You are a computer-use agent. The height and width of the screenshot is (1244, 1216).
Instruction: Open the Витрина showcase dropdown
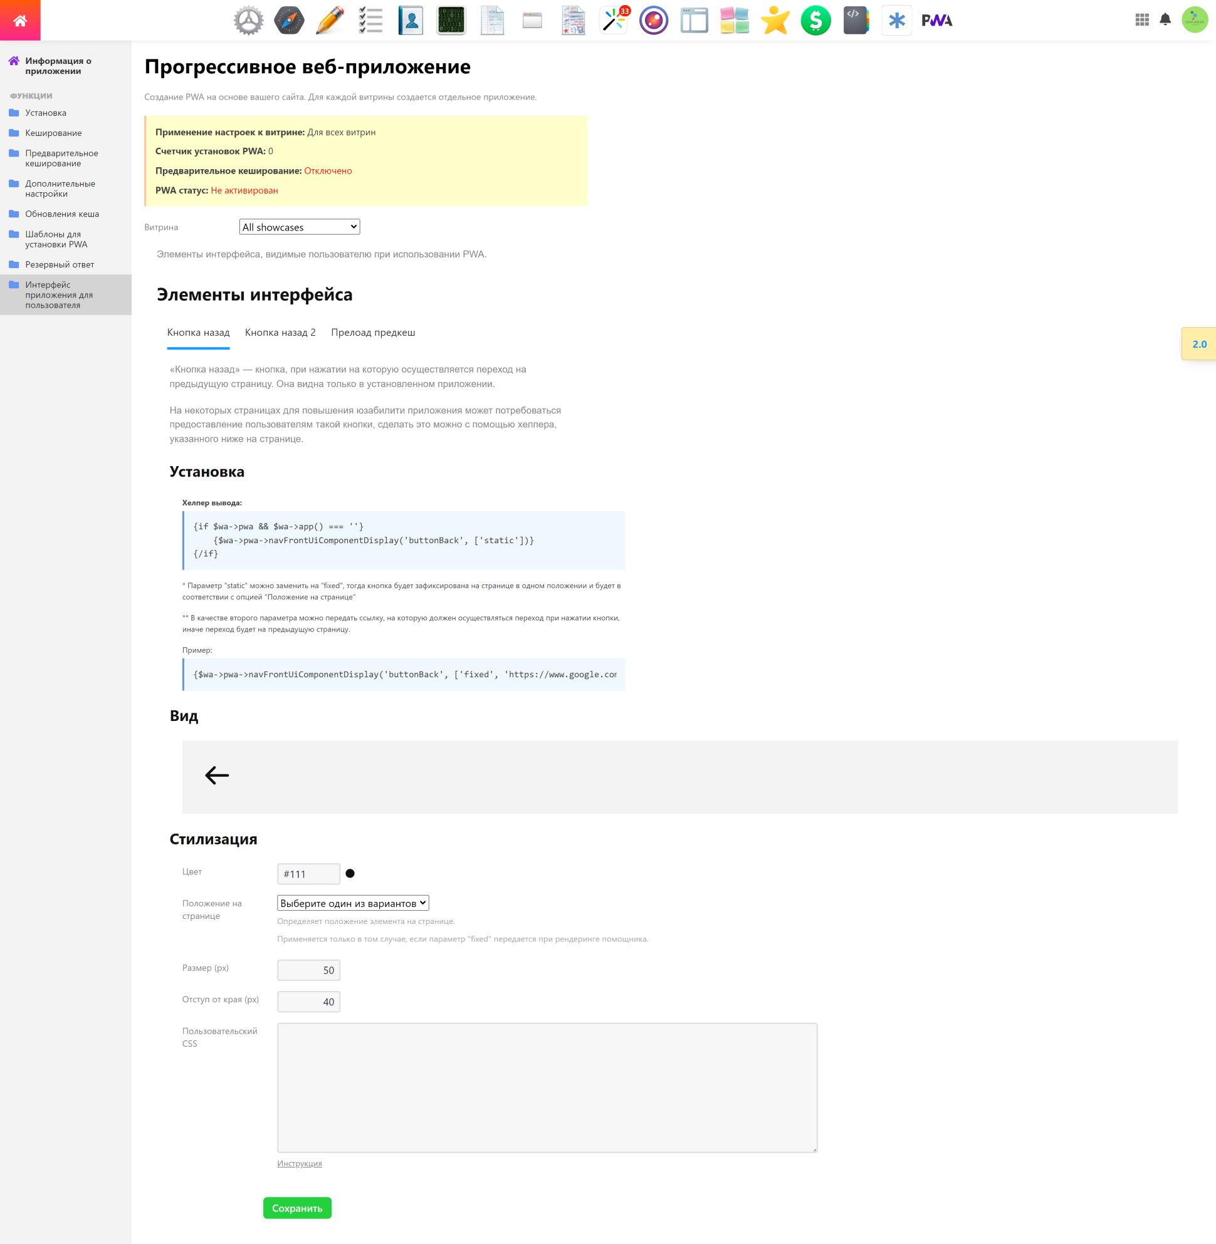pyautogui.click(x=300, y=227)
